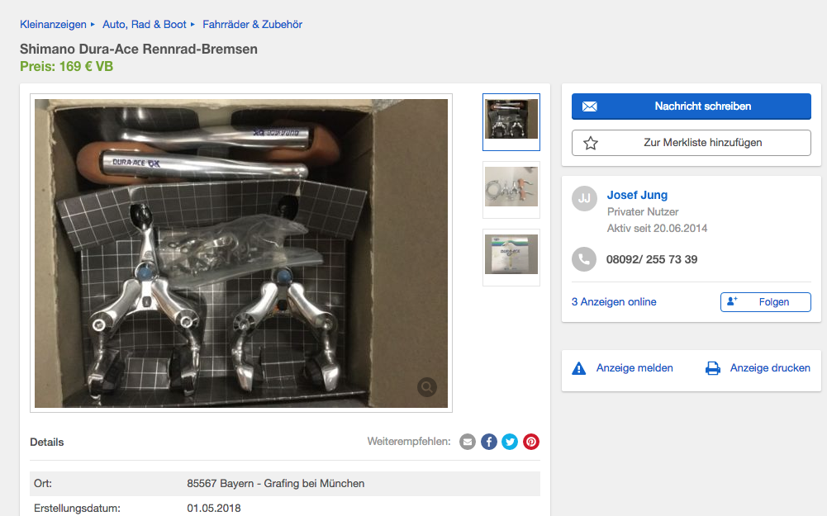Click the JJ seller avatar
Image resolution: width=827 pixels, height=516 pixels.
pyautogui.click(x=584, y=199)
